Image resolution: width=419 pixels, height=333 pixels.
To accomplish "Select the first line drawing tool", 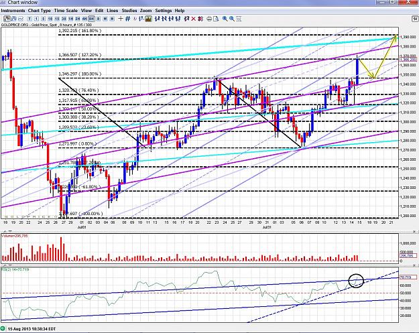I will [x=157, y=19].
